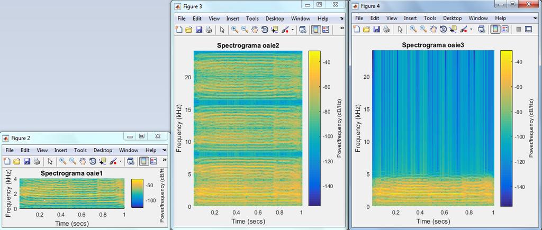This screenshot has width=542, height=230.
Task: Select the Pan hand tool in Figure 4
Action: pos(433,30)
